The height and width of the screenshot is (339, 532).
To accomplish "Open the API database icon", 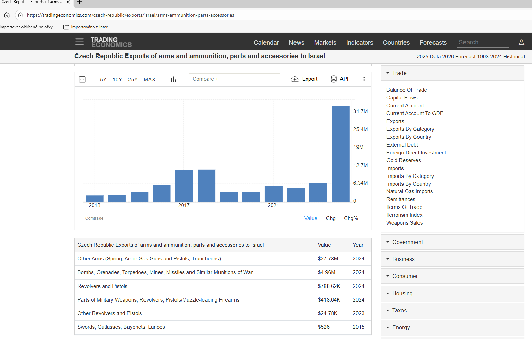I will click(334, 79).
